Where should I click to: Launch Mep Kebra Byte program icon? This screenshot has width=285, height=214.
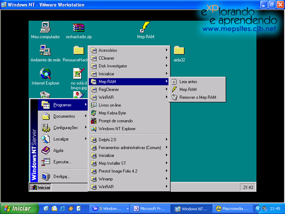94,113
